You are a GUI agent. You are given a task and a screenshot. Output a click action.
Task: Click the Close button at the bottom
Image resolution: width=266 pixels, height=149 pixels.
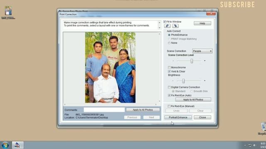(x=202, y=118)
